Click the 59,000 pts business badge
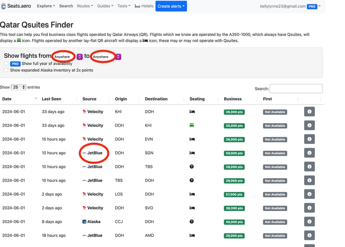 pyautogui.click(x=234, y=153)
